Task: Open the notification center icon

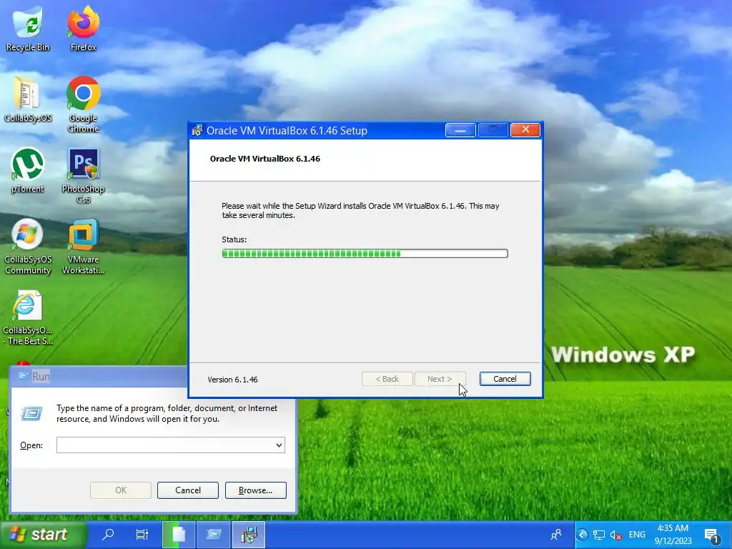Action: pyautogui.click(x=711, y=535)
